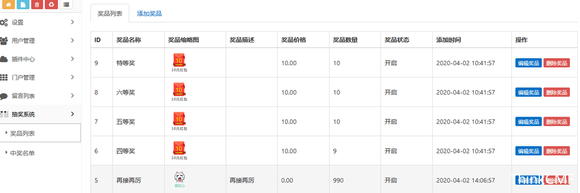The width and height of the screenshot is (580, 193).
Task: Select the 奖品列表 tab
Action: [110, 13]
